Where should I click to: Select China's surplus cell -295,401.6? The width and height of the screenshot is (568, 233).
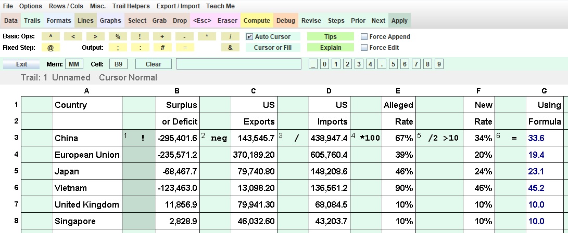178,138
